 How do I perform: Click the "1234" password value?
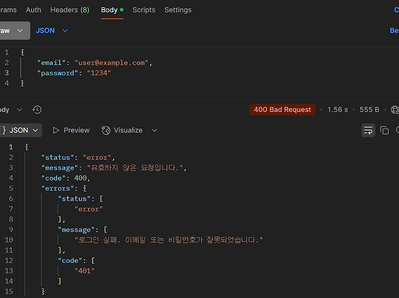(99, 73)
